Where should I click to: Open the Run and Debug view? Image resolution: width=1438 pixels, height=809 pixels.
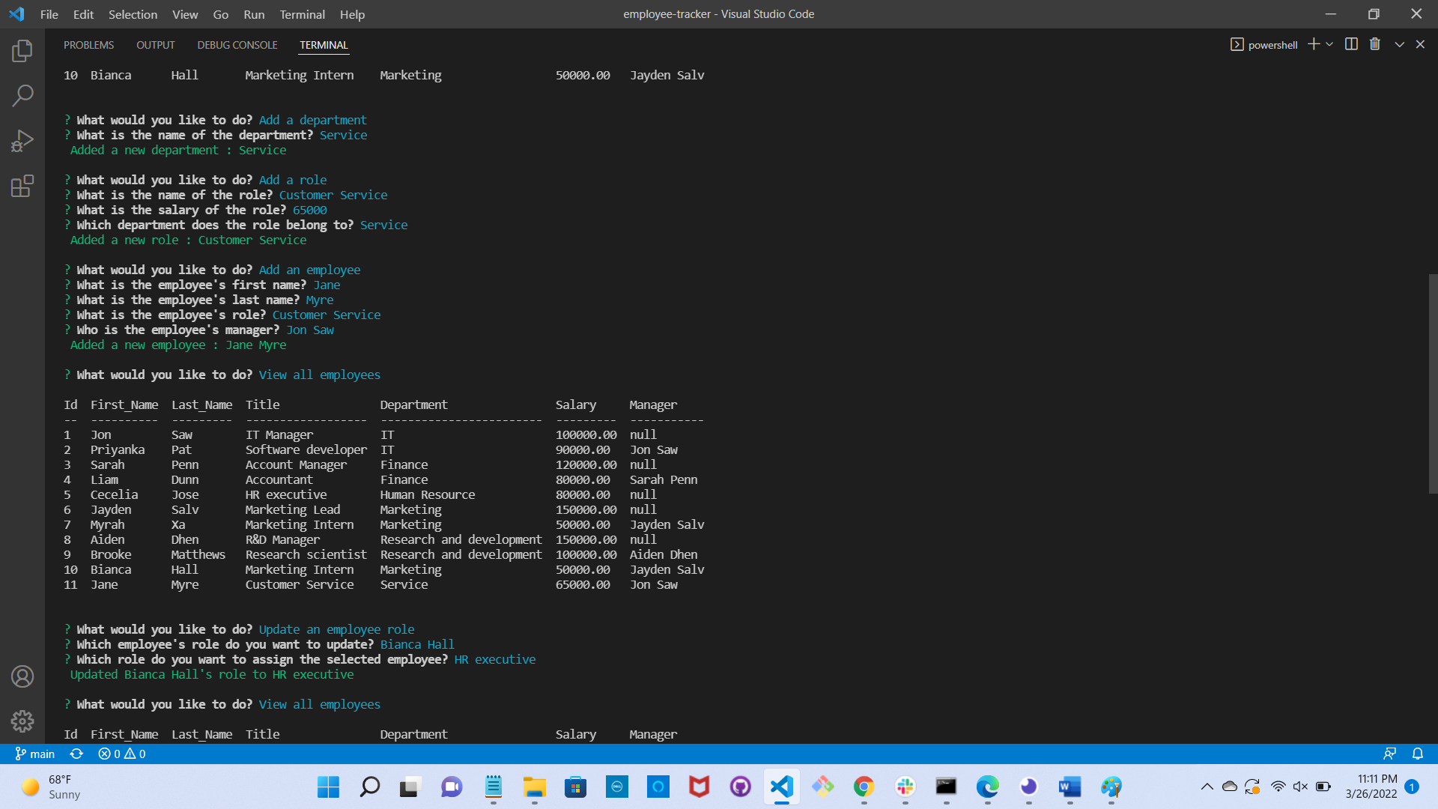coord(22,141)
